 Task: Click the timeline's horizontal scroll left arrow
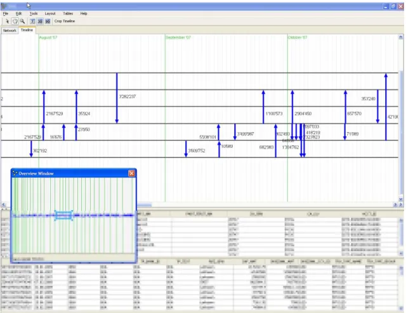(x=3, y=204)
